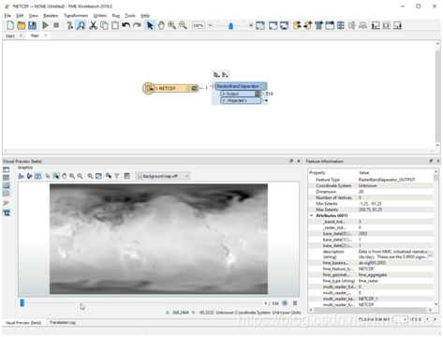Click the bottom icon in Visual Preview sidebar
Image resolution: width=443 pixels, height=337 pixels.
pos(7,212)
